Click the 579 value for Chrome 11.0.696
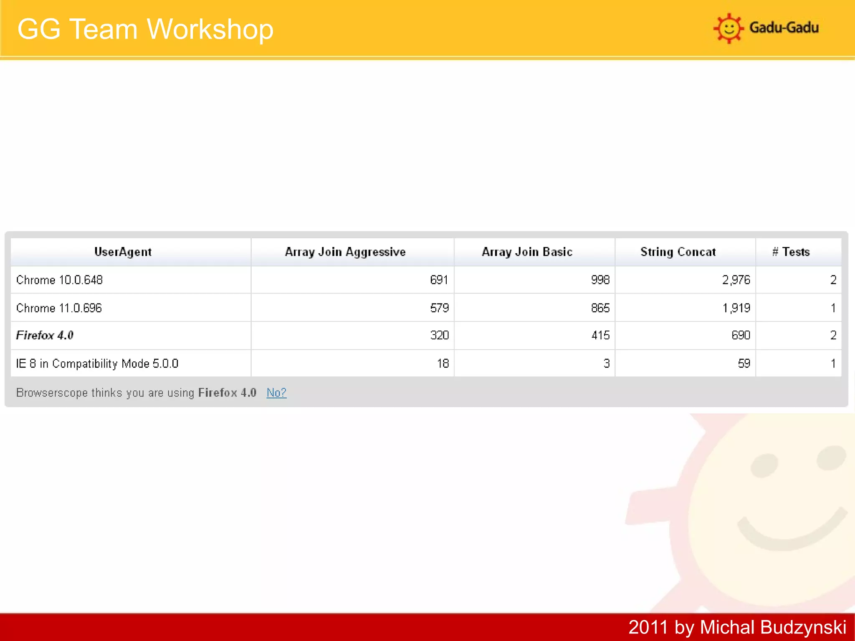The width and height of the screenshot is (855, 641). 439,308
